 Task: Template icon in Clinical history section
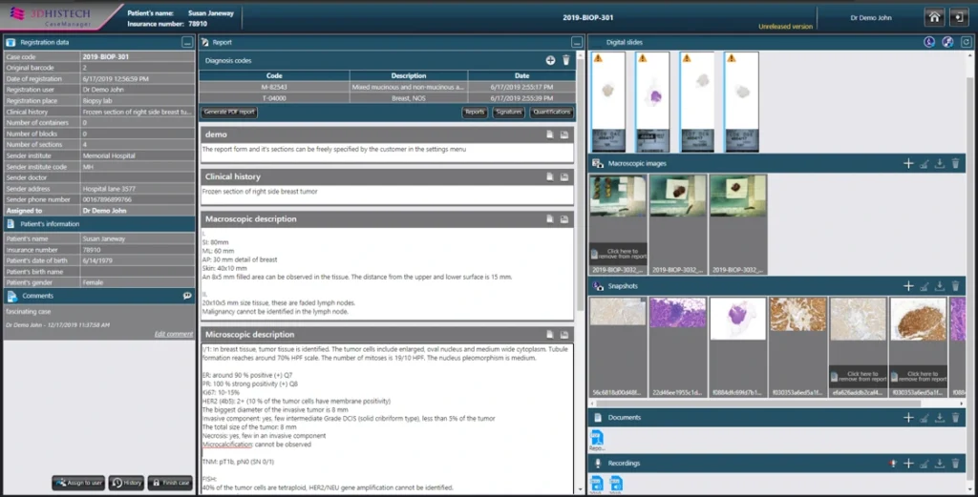[549, 176]
